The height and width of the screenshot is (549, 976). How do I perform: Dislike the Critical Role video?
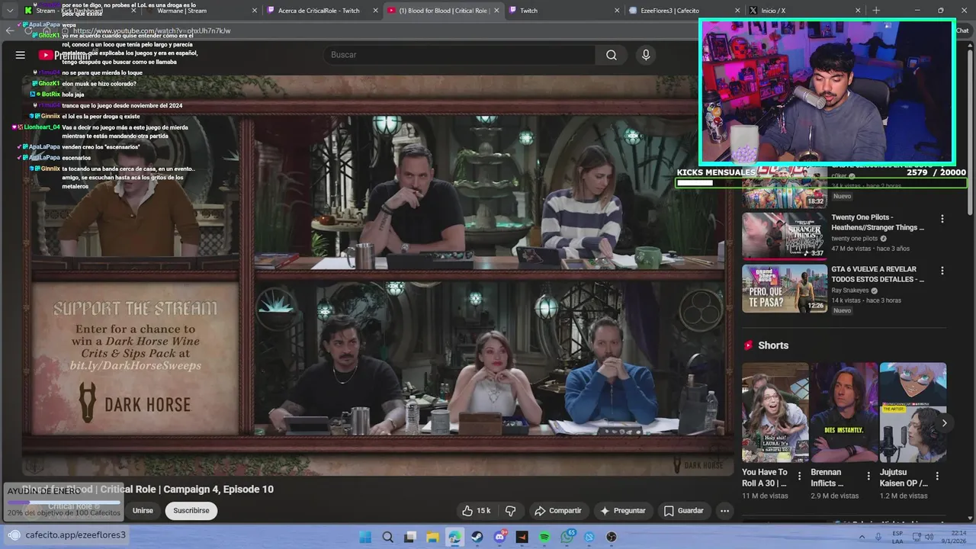pyautogui.click(x=511, y=511)
